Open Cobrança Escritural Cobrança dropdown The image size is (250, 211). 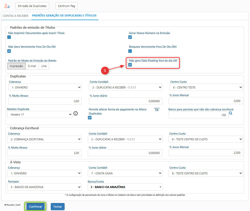pos(45,139)
